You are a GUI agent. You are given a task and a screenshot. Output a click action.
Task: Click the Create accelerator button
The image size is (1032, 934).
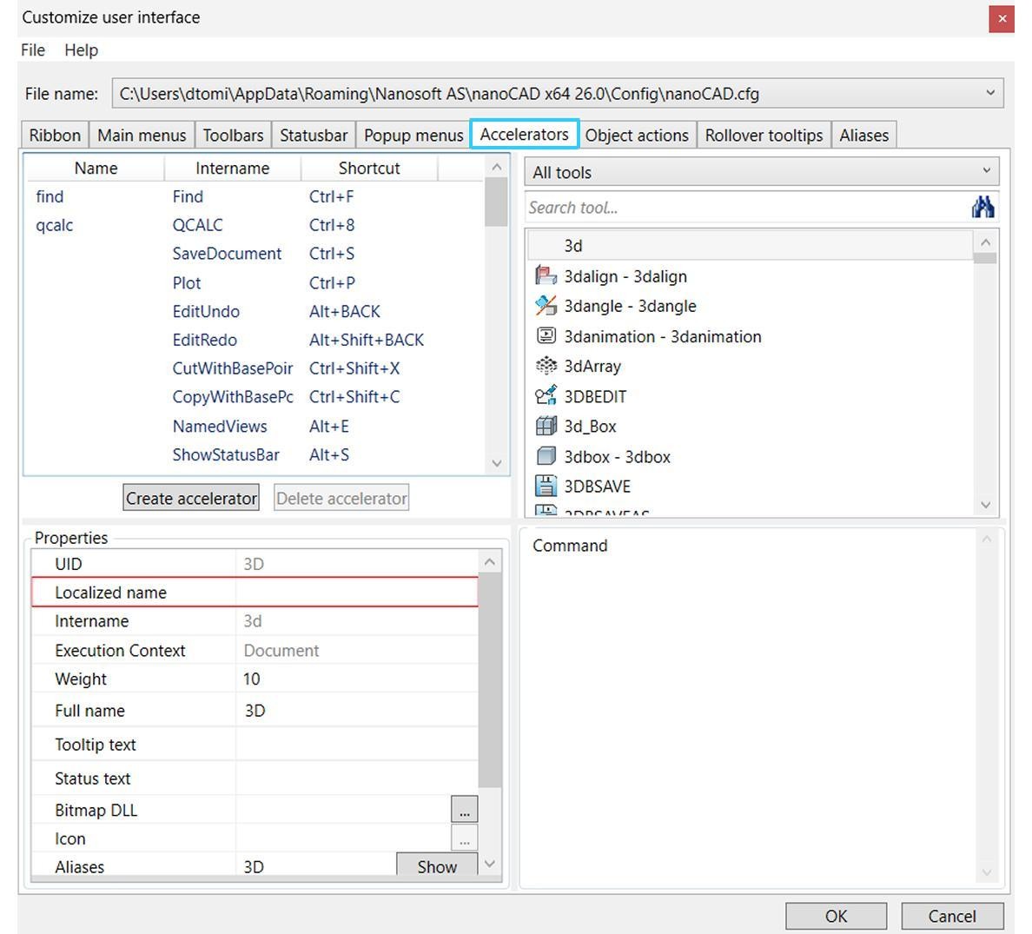[x=191, y=498]
